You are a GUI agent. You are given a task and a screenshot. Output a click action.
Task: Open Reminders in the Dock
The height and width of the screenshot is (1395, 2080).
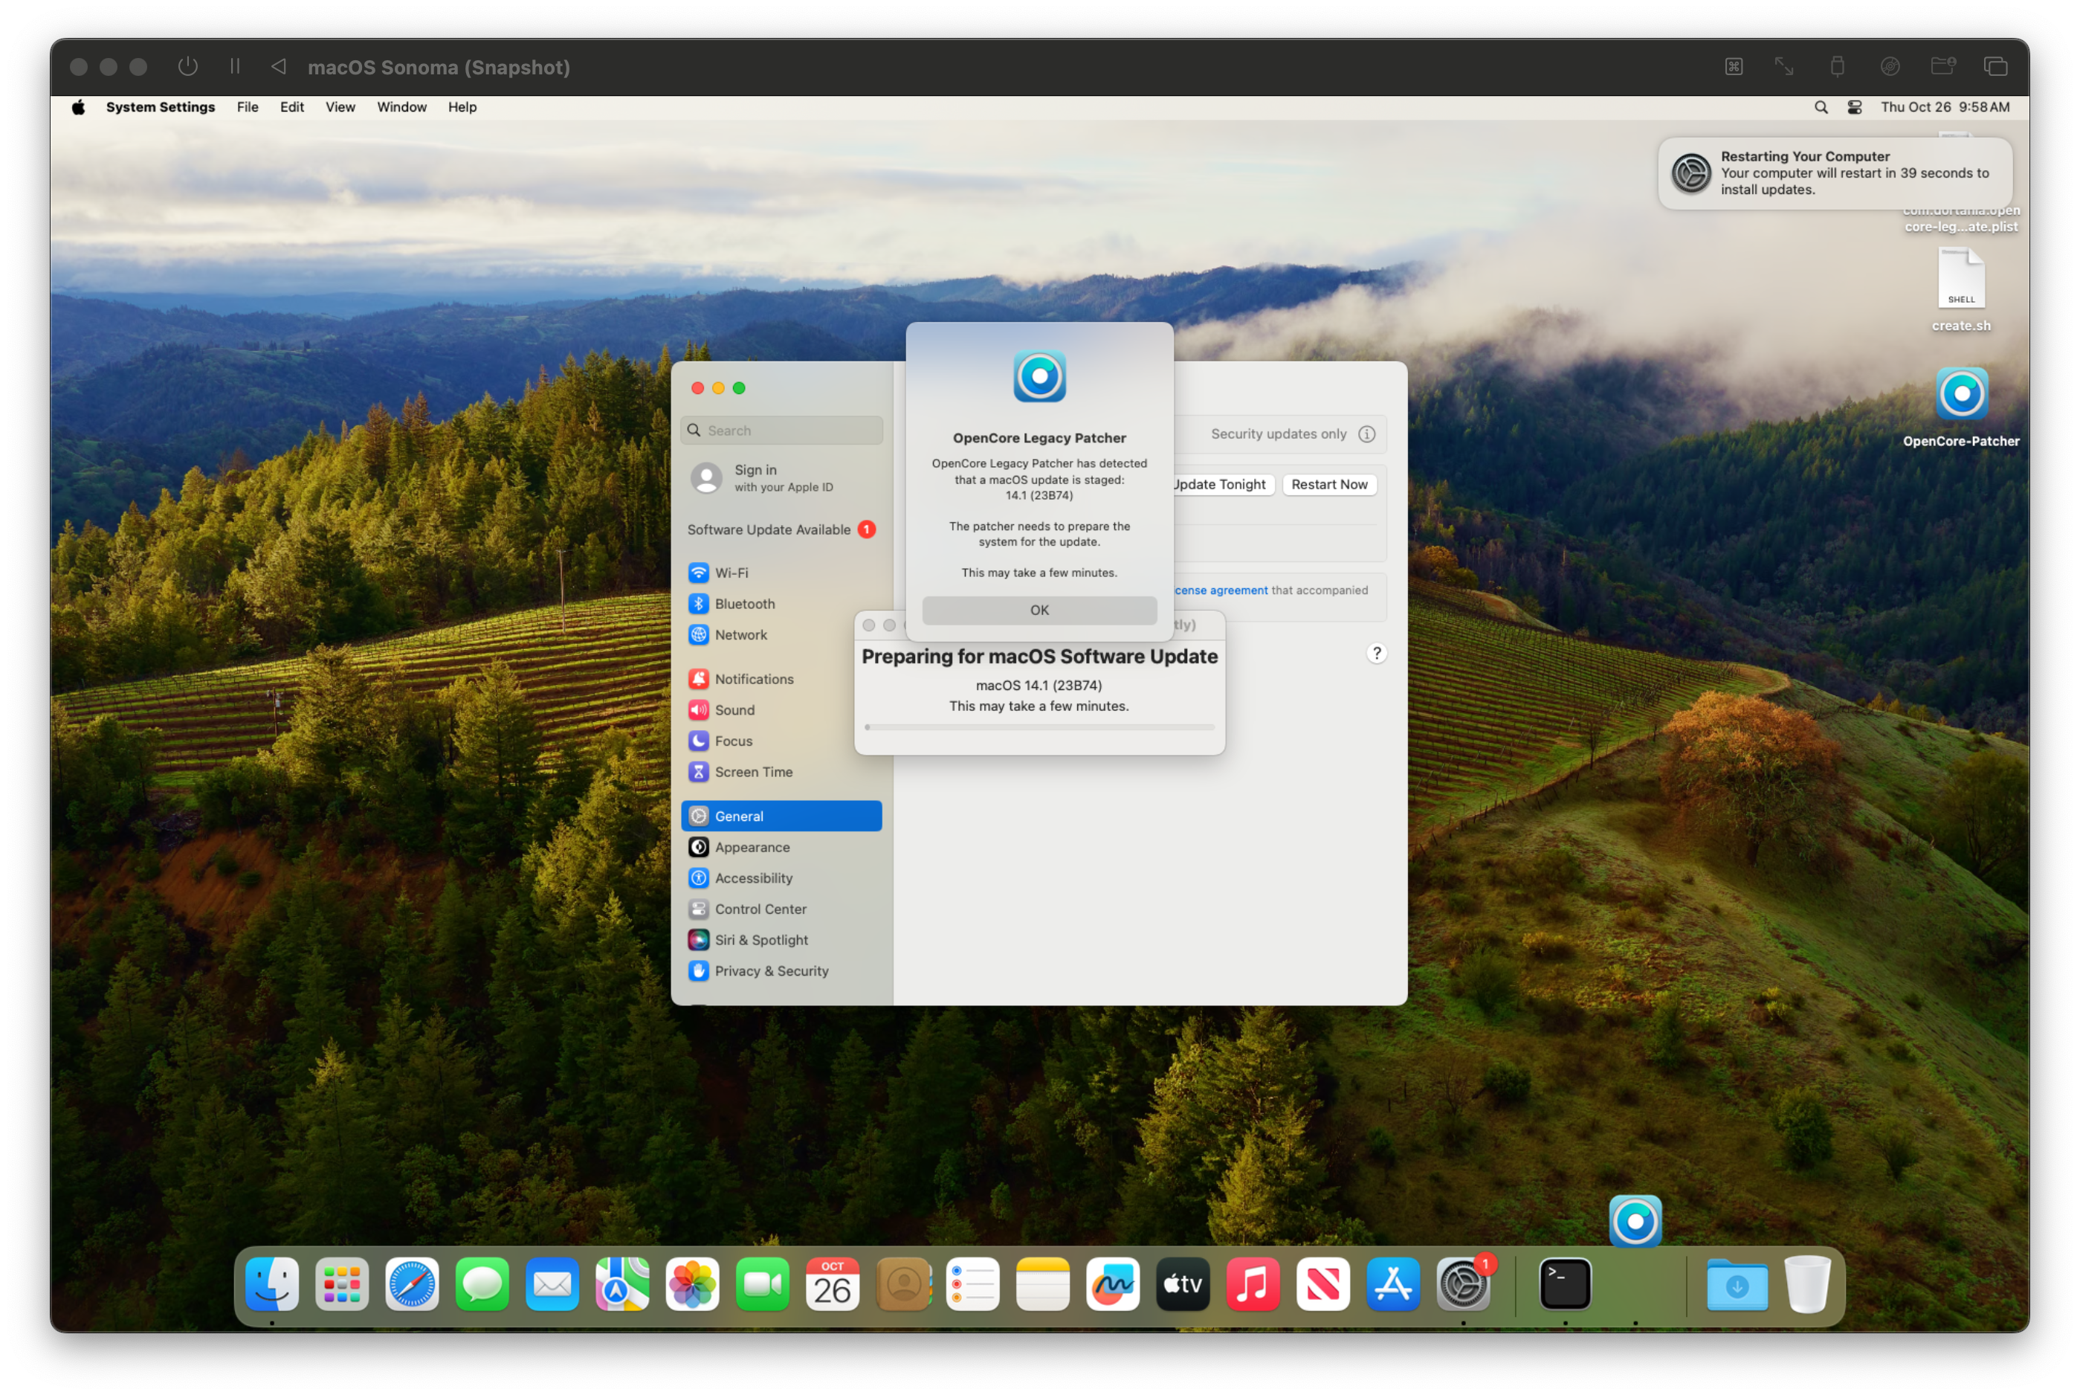coord(973,1285)
